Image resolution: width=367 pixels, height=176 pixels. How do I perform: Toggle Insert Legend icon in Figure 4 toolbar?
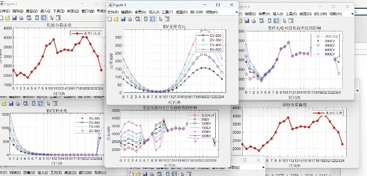click(x=276, y=21)
